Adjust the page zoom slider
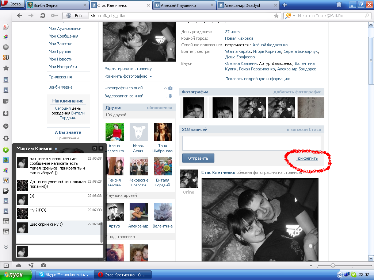The image size is (374, 280). [x=333, y=265]
